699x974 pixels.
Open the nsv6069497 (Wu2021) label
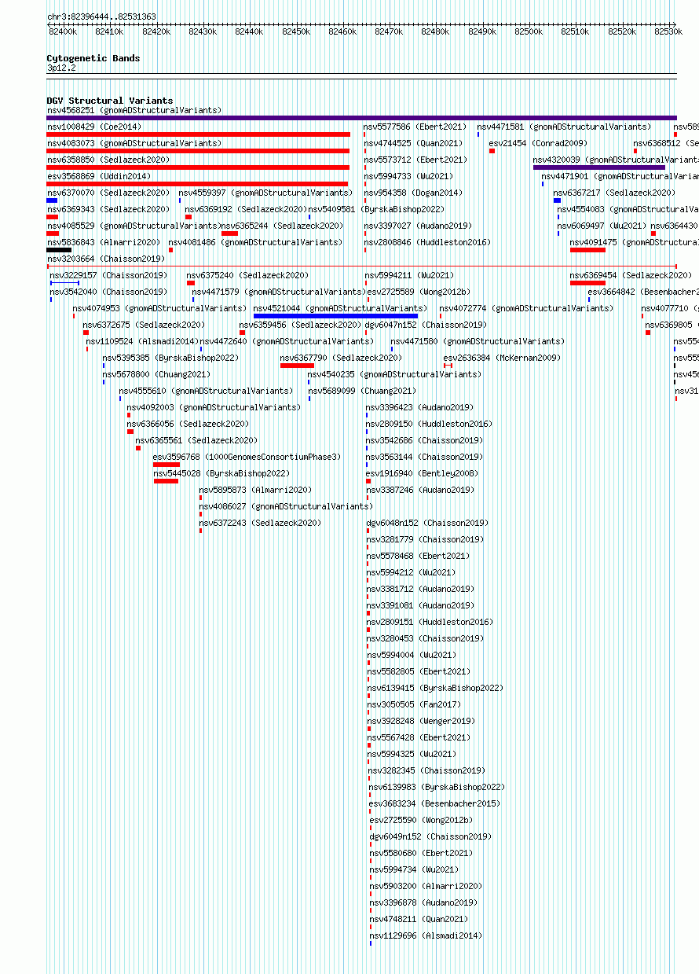tap(602, 226)
